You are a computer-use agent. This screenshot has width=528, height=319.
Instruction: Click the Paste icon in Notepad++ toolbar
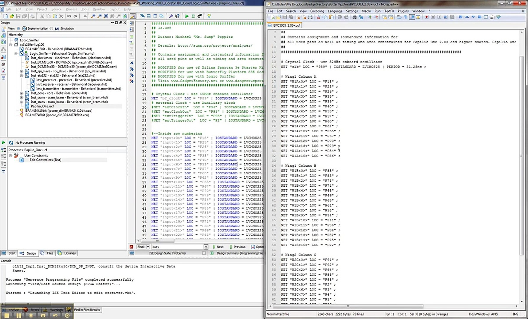click(x=331, y=17)
